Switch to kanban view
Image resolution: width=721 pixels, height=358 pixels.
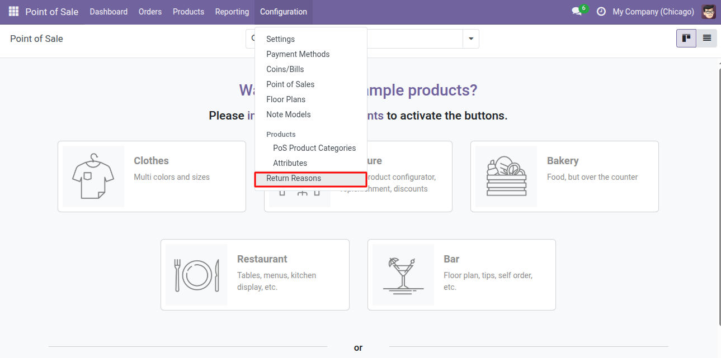point(686,38)
